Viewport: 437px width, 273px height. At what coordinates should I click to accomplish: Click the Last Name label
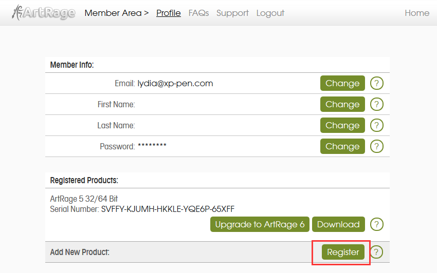click(x=116, y=126)
